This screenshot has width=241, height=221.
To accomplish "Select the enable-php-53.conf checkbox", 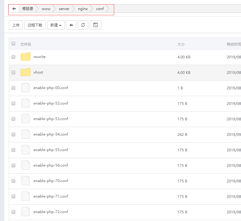I will point(13,119).
